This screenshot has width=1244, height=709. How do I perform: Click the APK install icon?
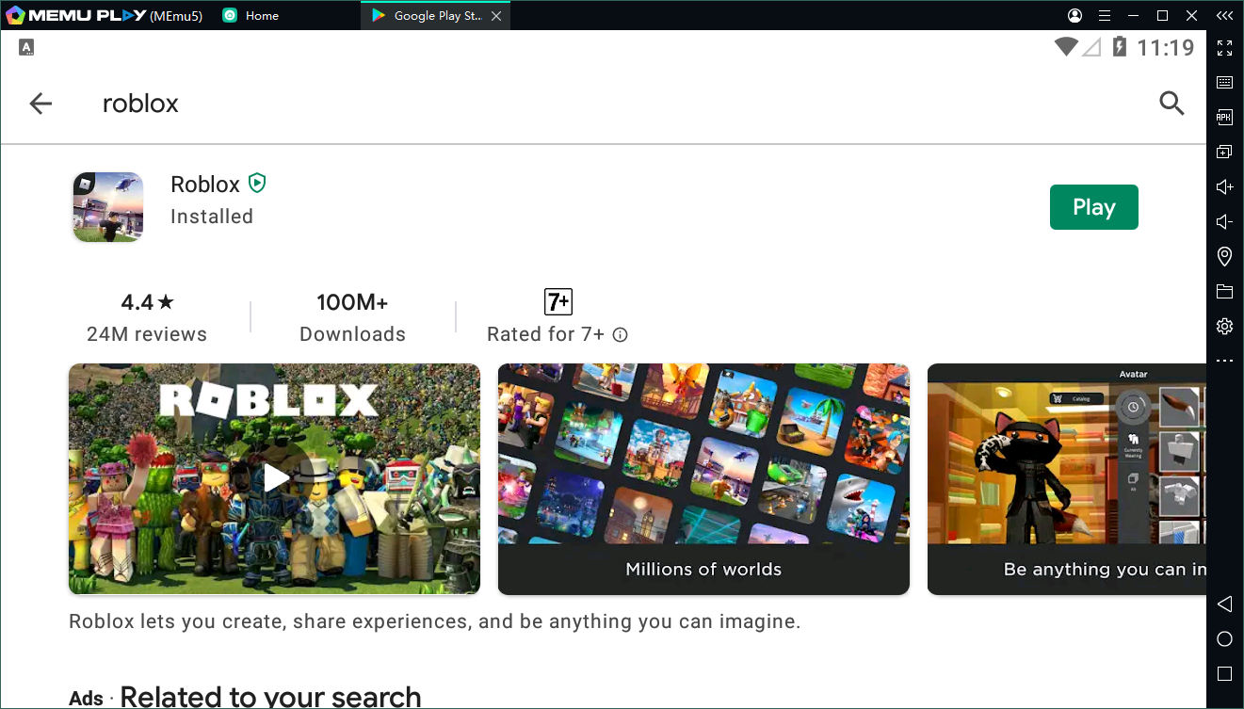coord(1224,118)
